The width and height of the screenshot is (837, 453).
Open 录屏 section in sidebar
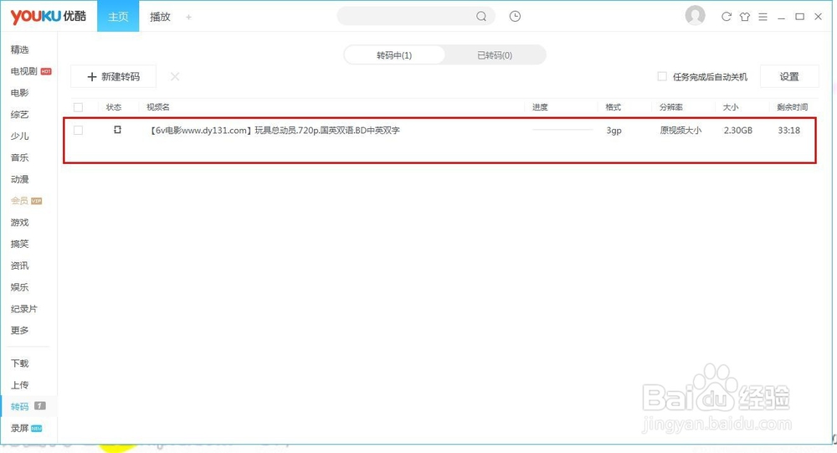(20, 429)
